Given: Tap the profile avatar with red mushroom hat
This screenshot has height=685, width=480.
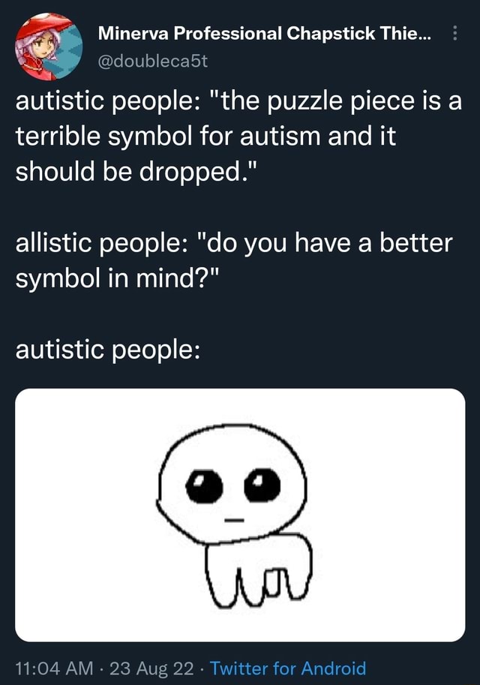Looking at the screenshot, I should coord(49,47).
